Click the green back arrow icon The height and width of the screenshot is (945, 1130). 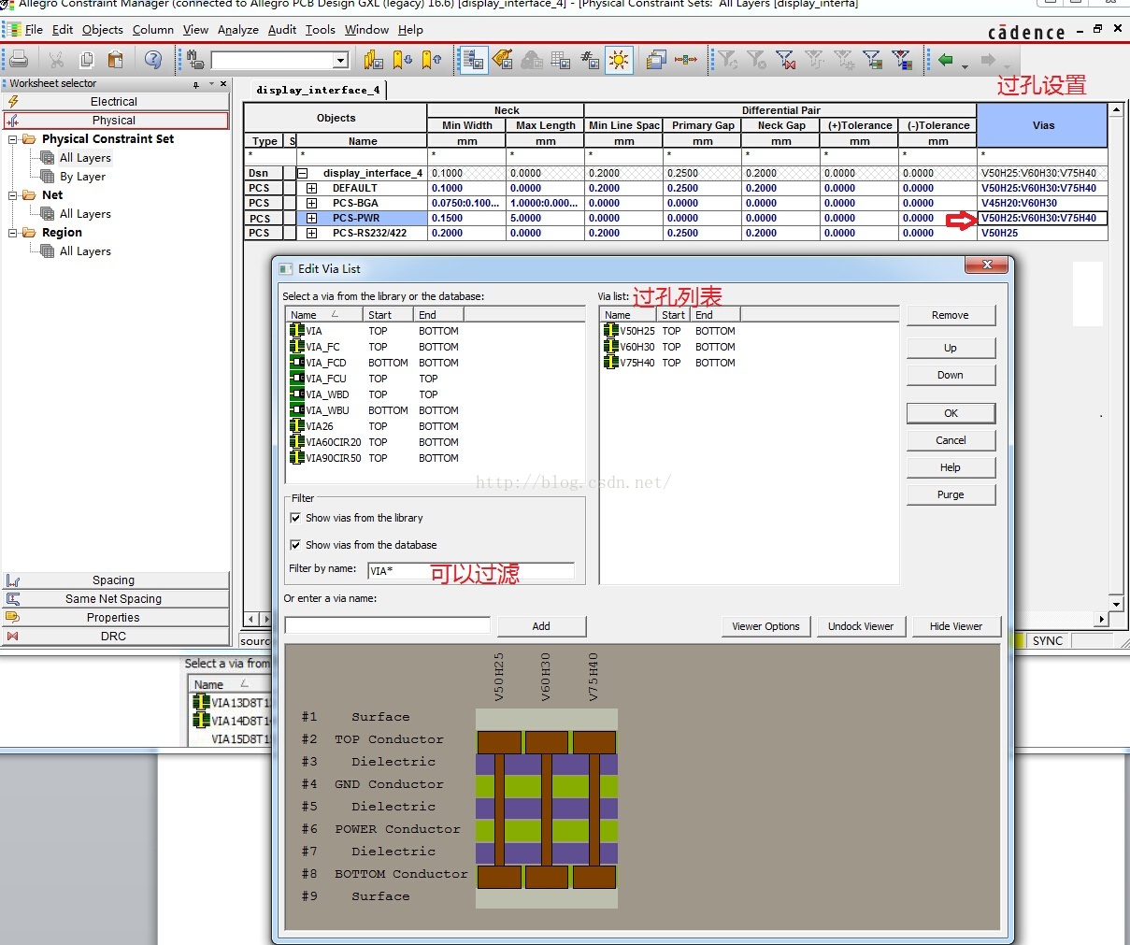pyautogui.click(x=946, y=60)
